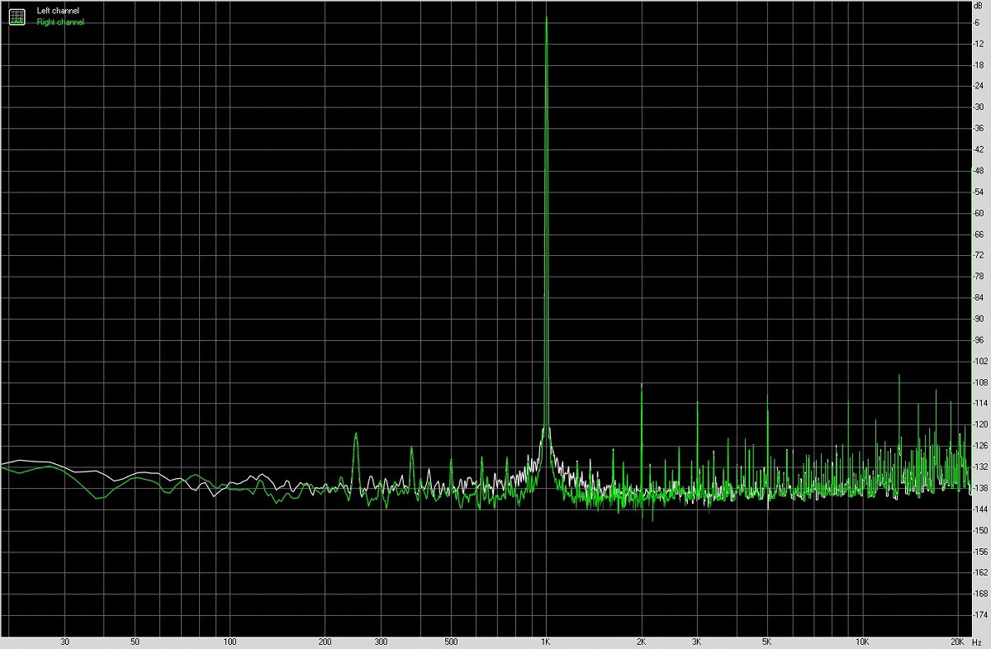
Task: Click the -6 dB scale label
Action: [978, 22]
